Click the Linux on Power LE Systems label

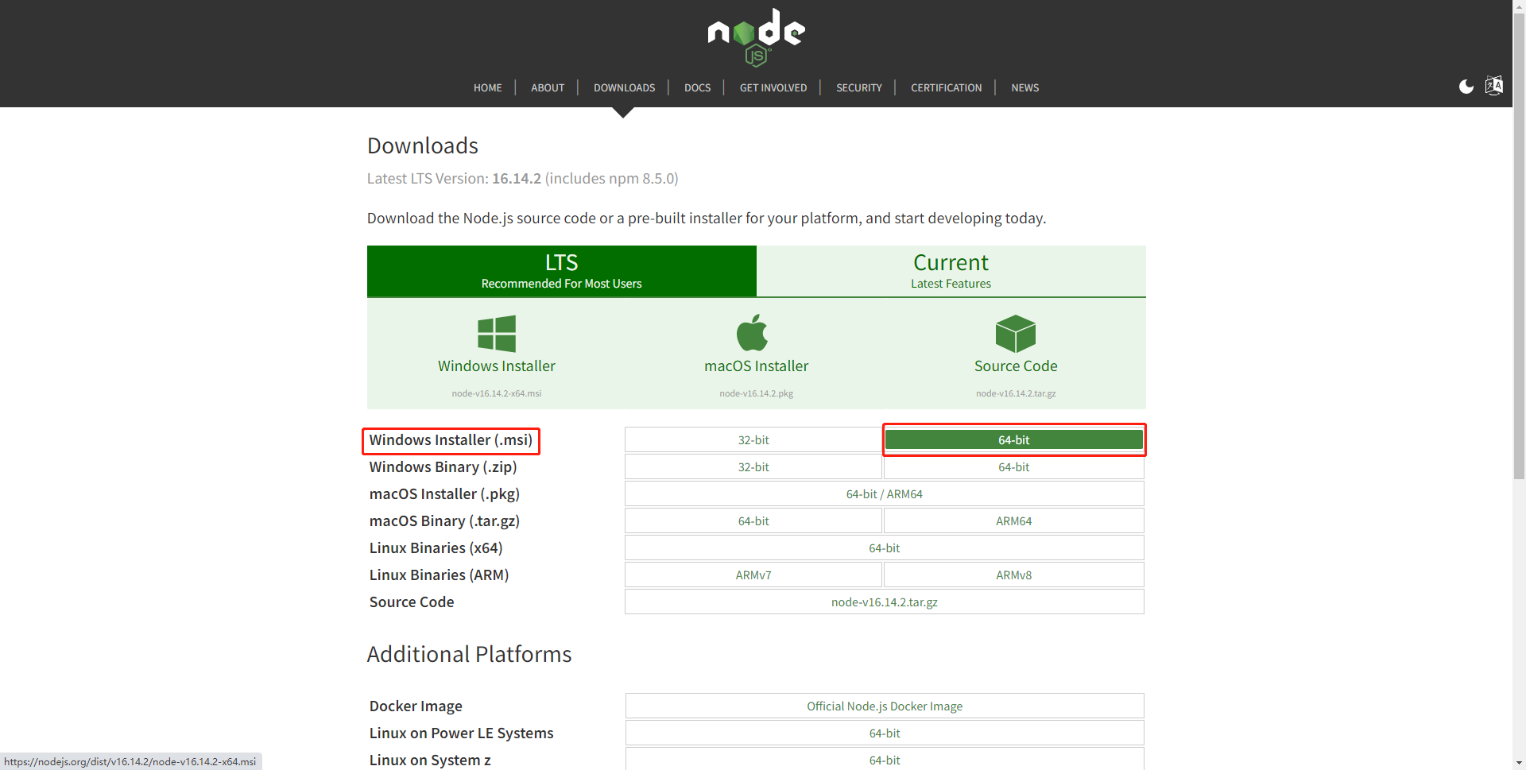point(461,733)
